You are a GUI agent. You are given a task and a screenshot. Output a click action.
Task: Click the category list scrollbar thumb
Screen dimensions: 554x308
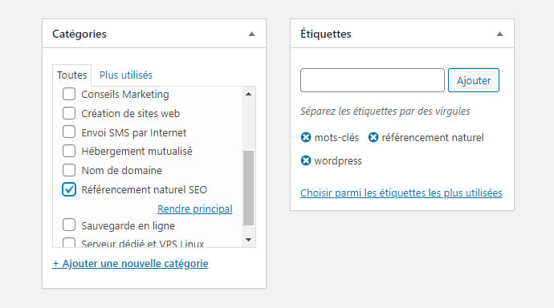pos(248,188)
